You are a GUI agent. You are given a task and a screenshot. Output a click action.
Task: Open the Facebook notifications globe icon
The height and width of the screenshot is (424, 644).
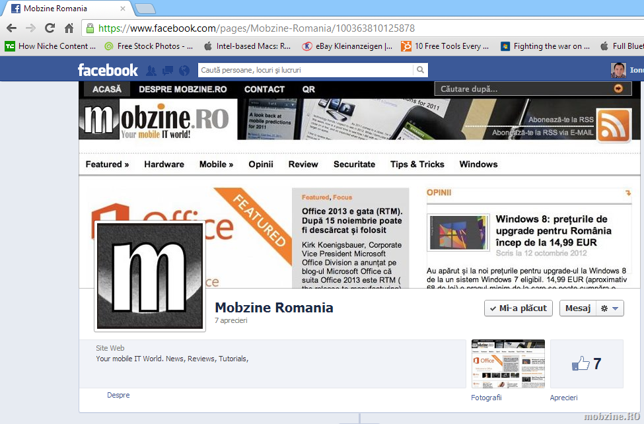(184, 70)
